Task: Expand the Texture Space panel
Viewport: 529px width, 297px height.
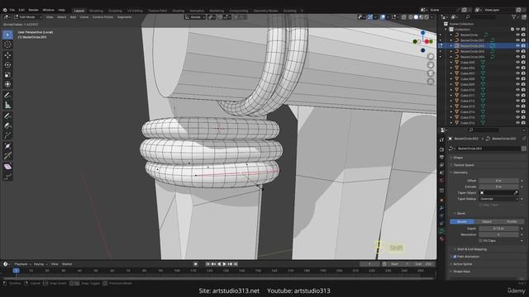Action: [x=463, y=165]
